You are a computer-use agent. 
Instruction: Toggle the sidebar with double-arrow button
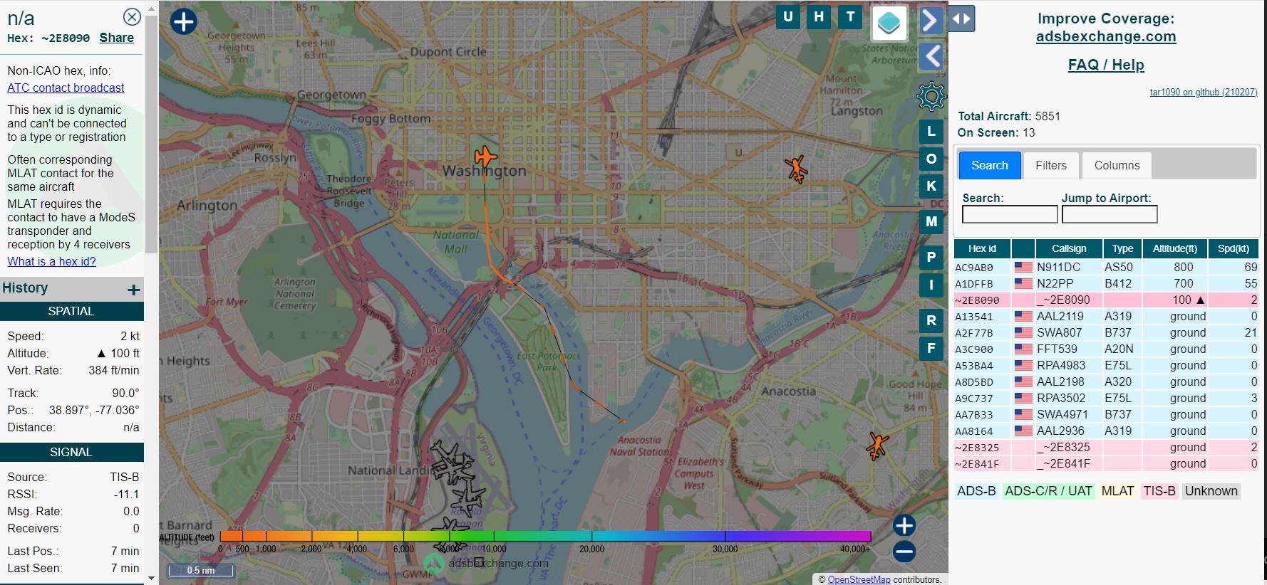(961, 19)
